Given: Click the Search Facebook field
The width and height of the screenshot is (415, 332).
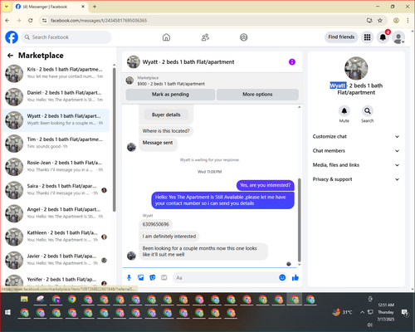Looking at the screenshot, I should [x=66, y=37].
